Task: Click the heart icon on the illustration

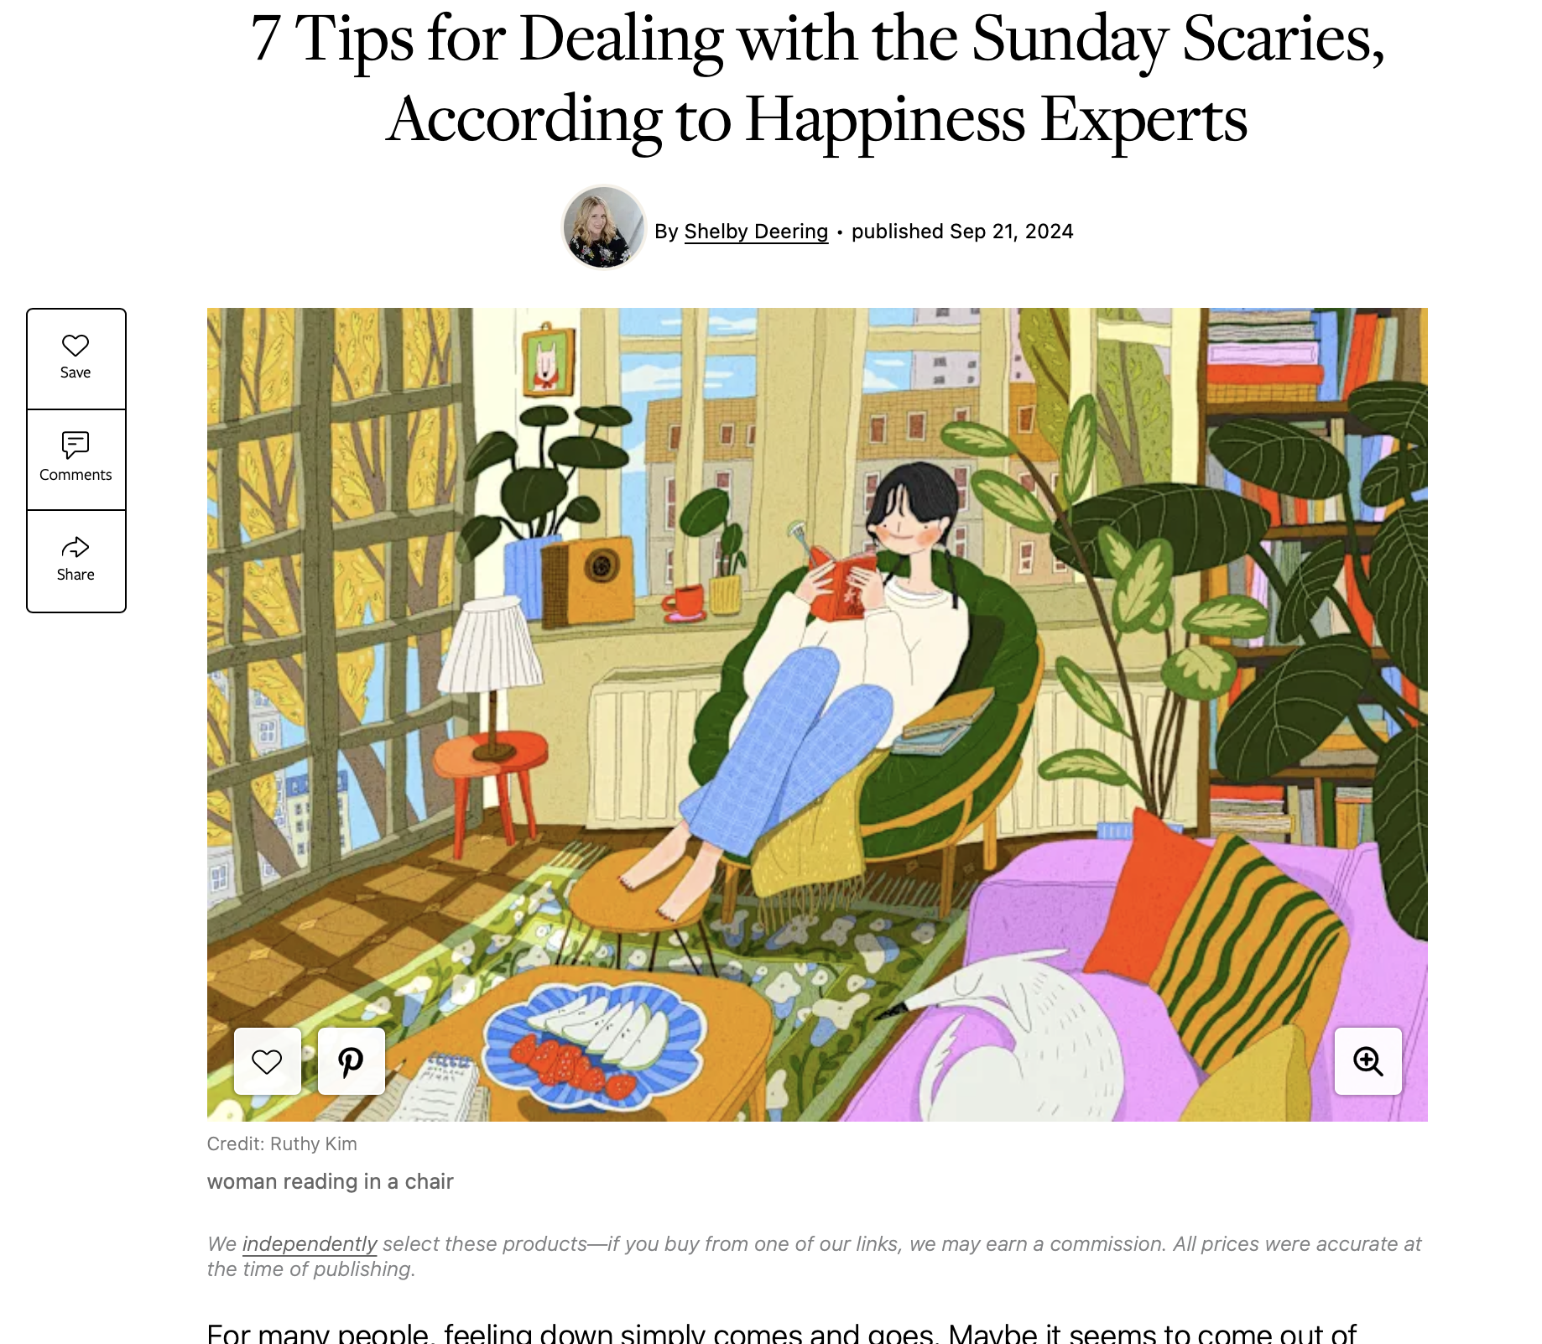Action: click(268, 1061)
